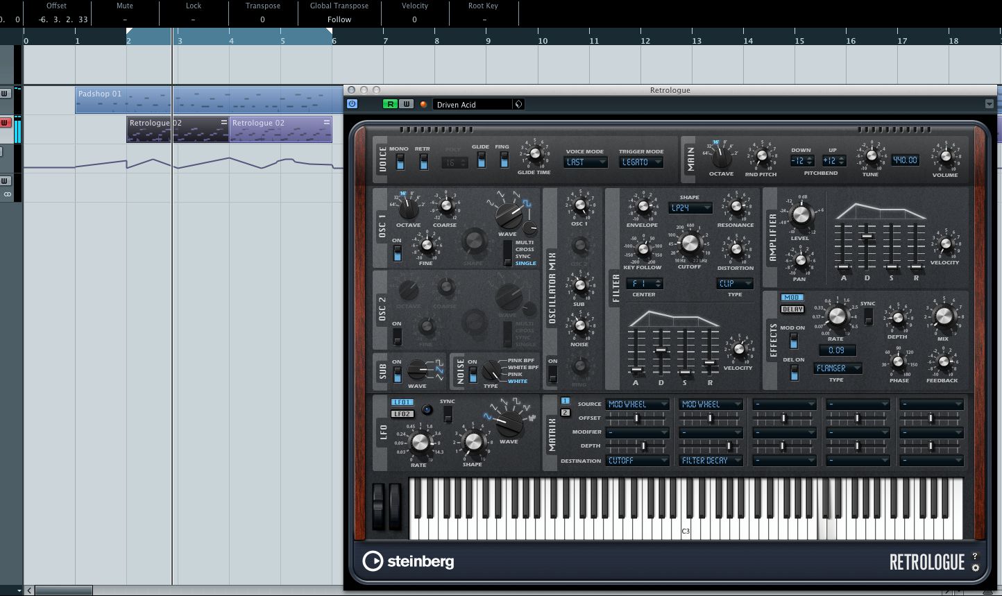Click the Driven Acid preset name field
The width and height of the screenshot is (1002, 596).
tap(473, 104)
